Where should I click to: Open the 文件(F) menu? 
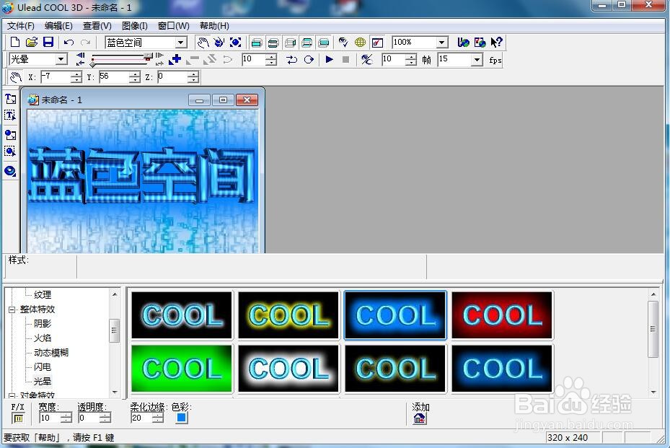20,26
